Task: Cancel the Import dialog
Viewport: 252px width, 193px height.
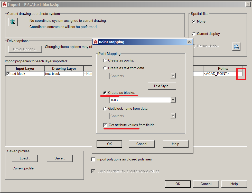Action: pos(206,184)
